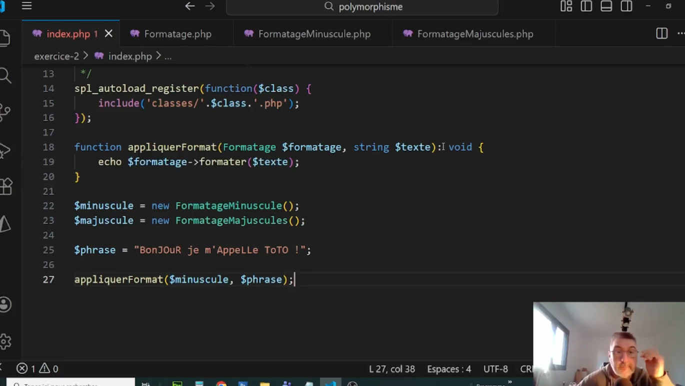Expand the breadcrumb ellipsis symbol list
The width and height of the screenshot is (685, 386).
(168, 57)
